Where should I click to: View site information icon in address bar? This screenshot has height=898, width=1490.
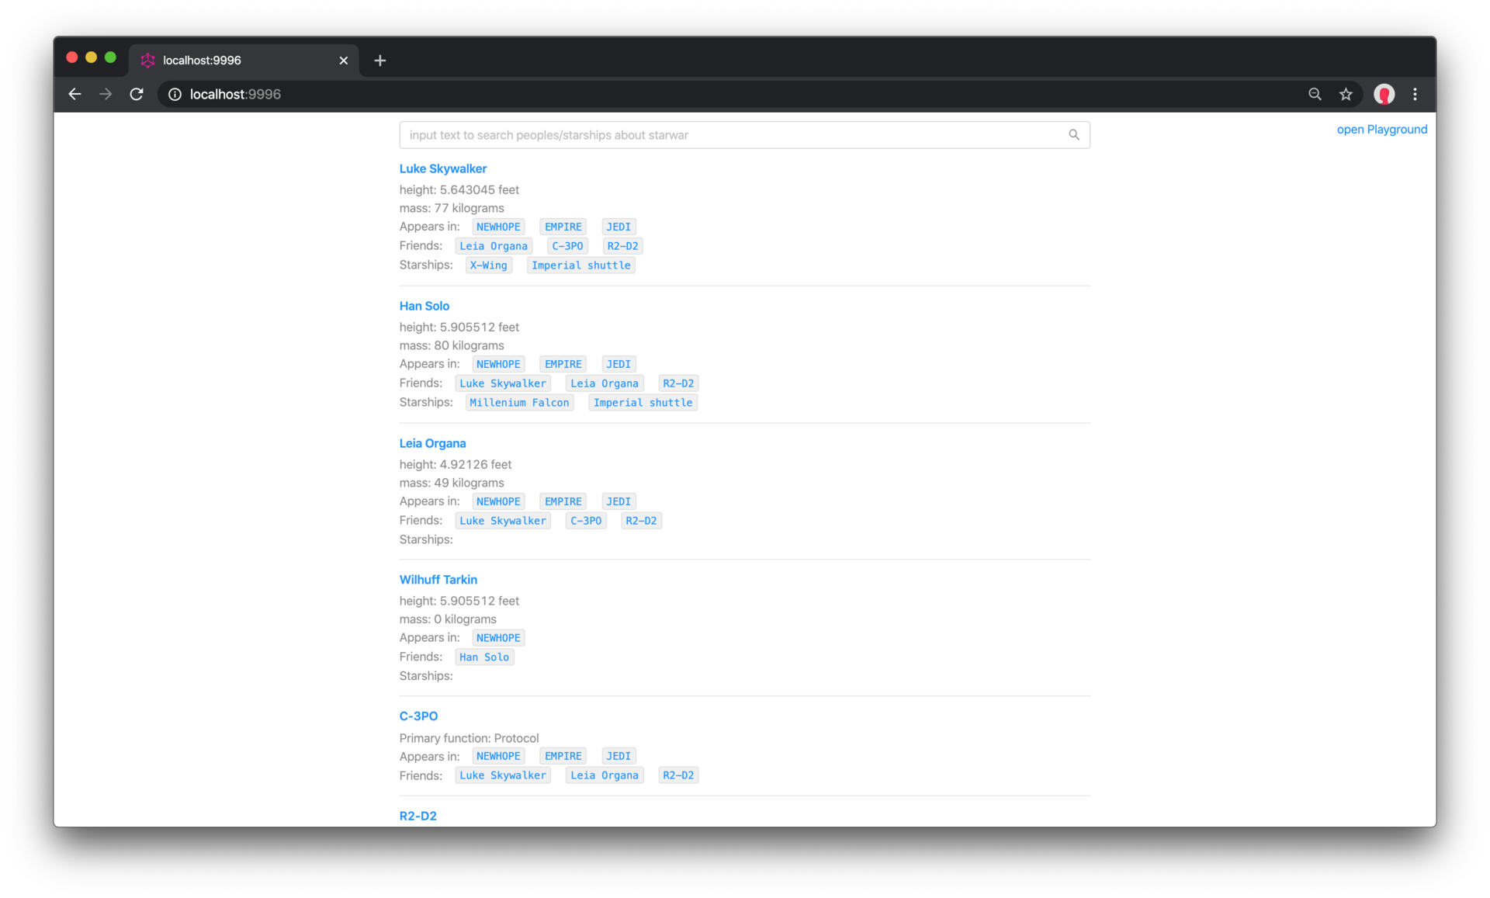tap(175, 94)
